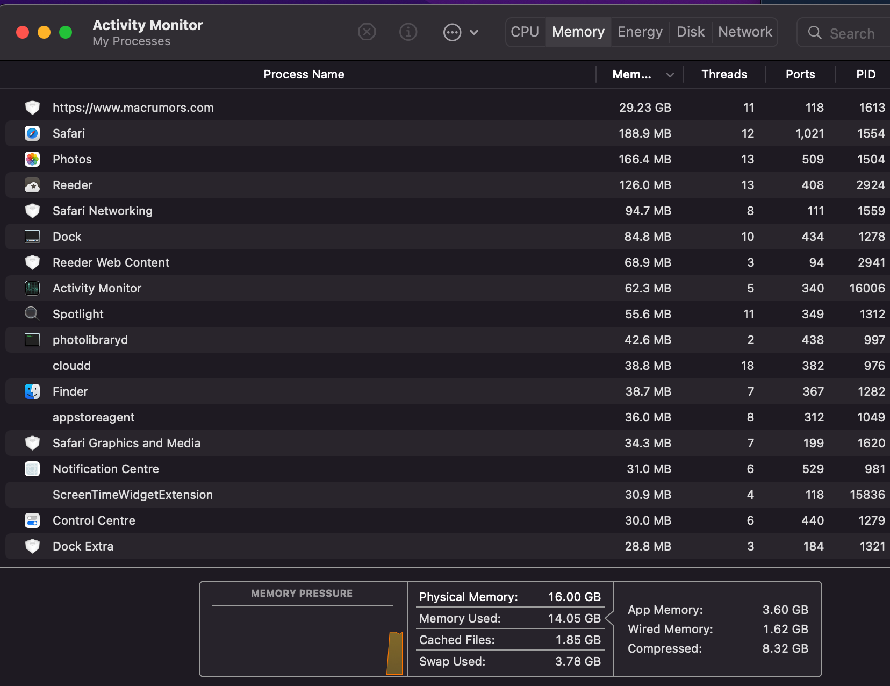Click the Finder process name

pos(70,391)
